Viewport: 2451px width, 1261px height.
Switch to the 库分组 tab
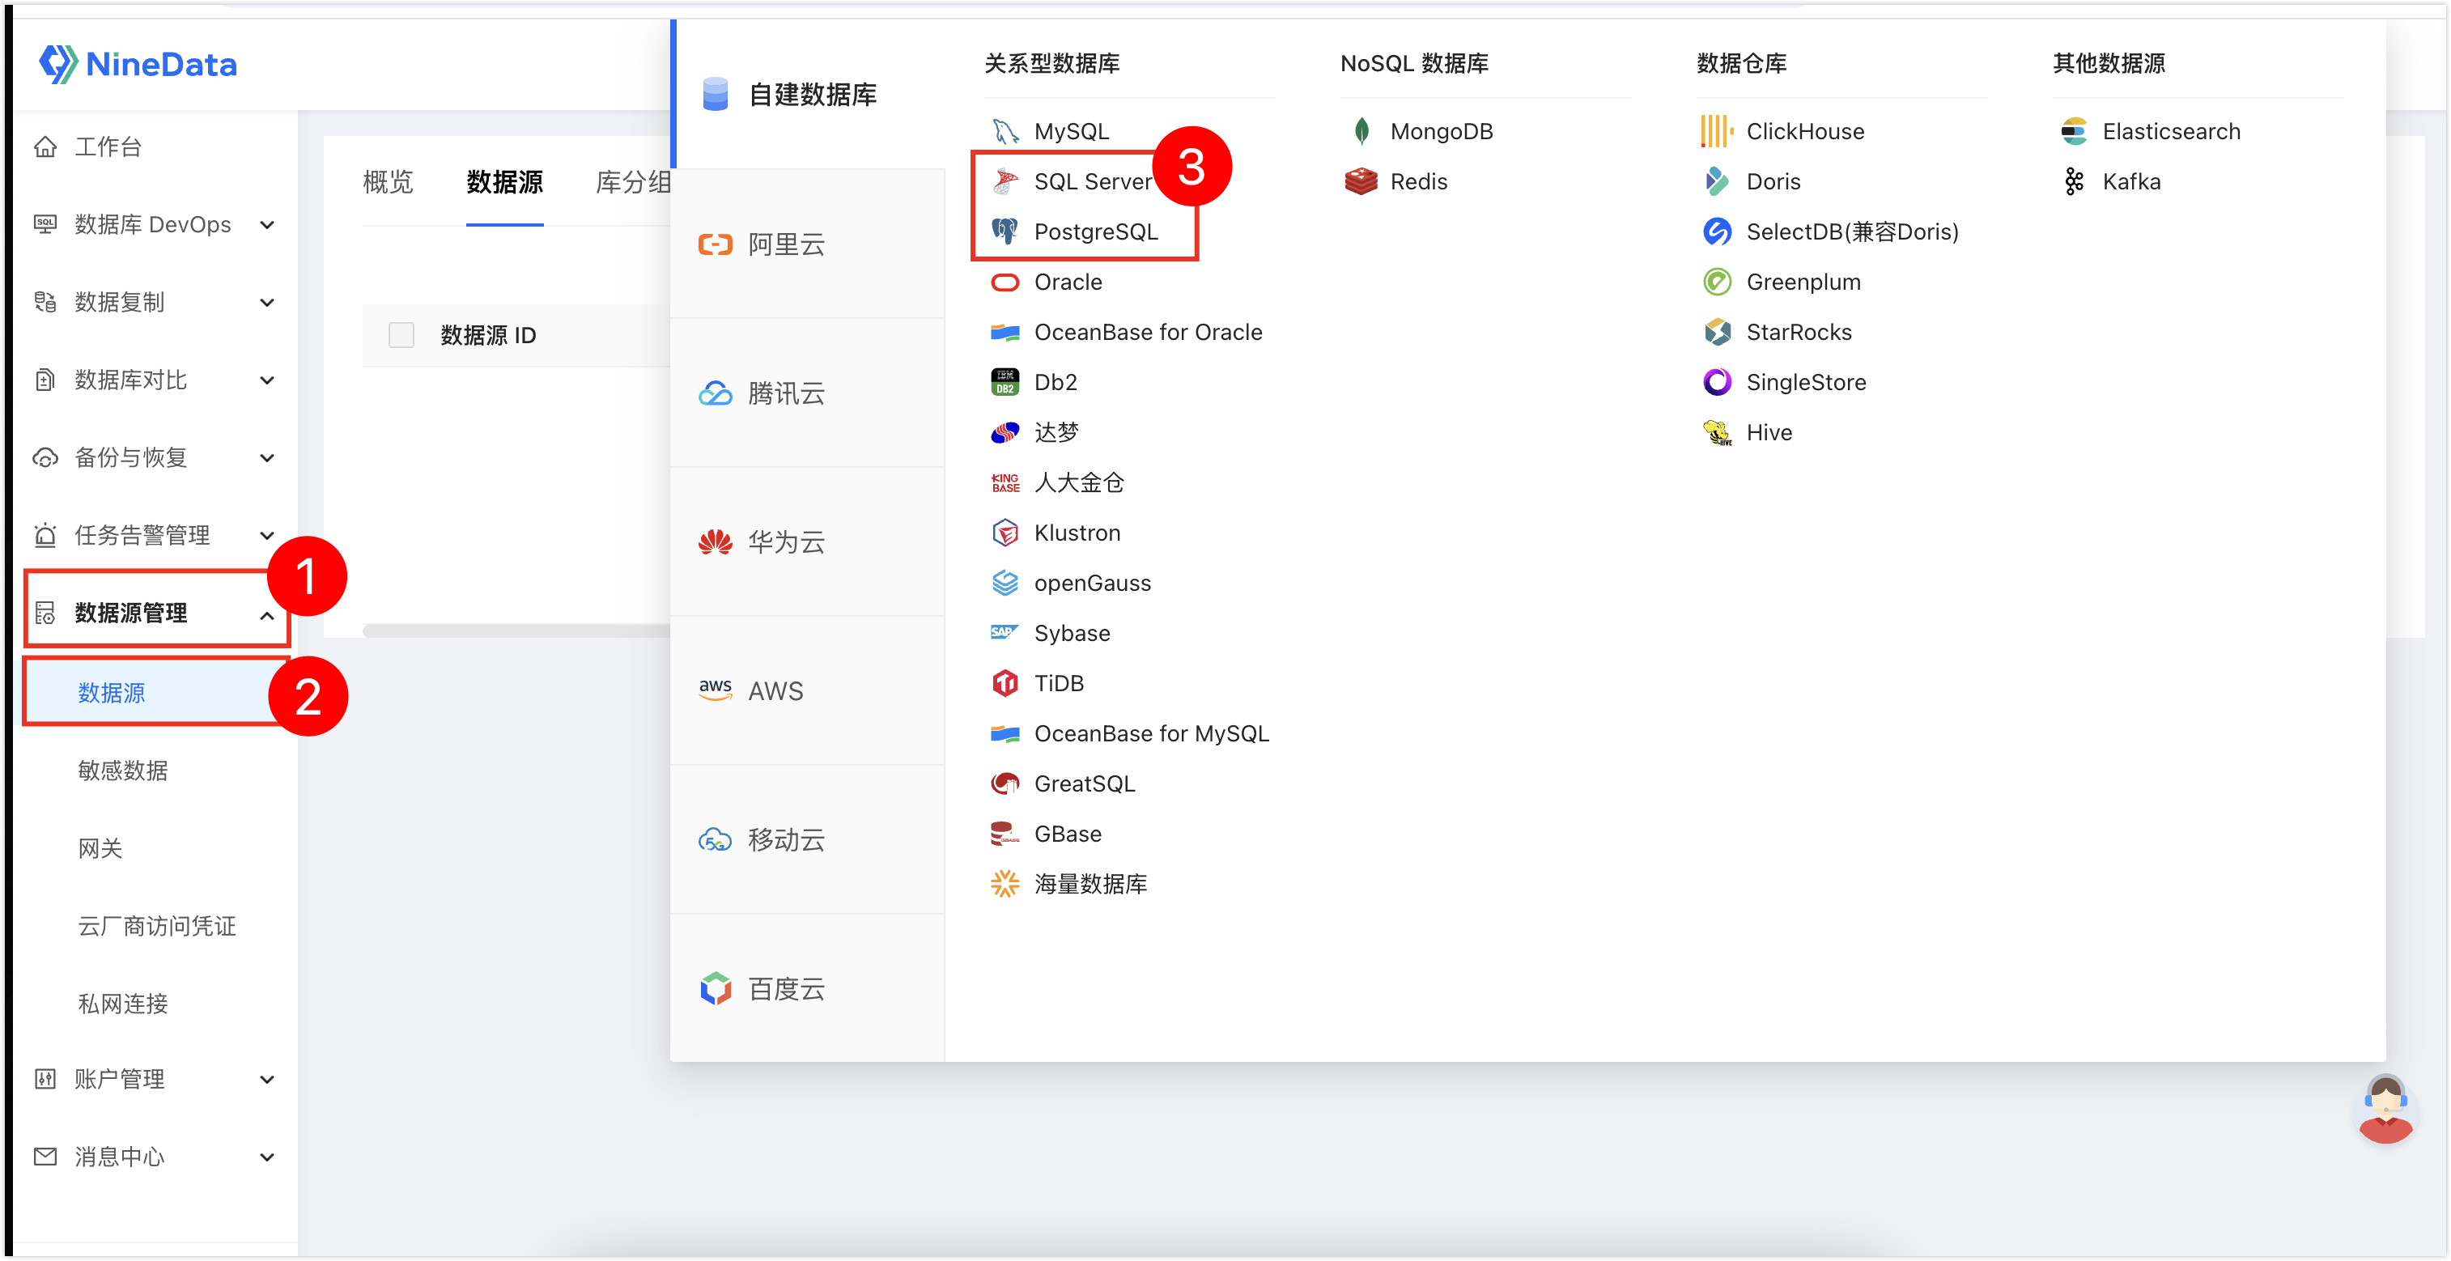(x=633, y=182)
